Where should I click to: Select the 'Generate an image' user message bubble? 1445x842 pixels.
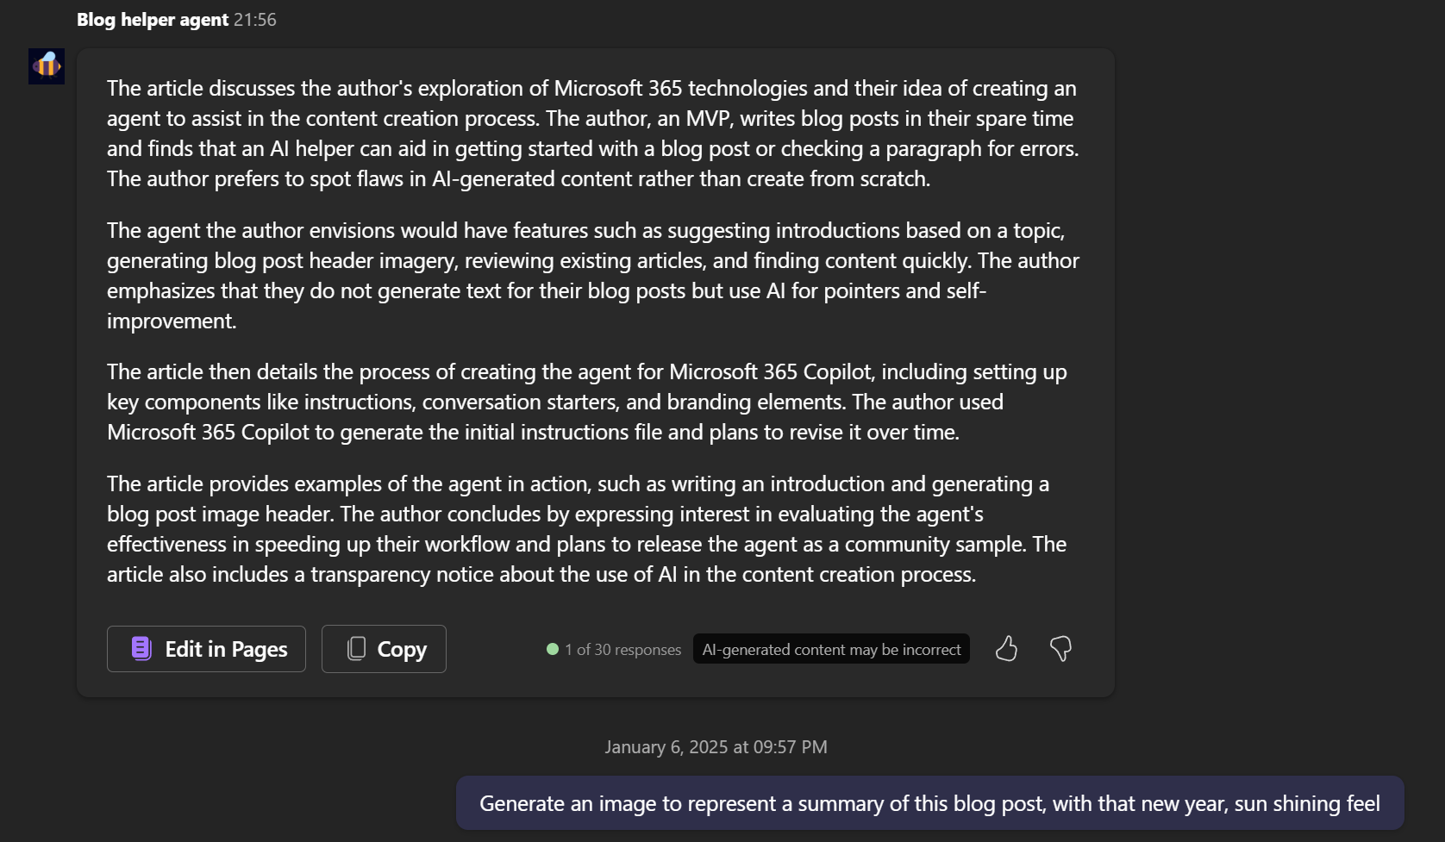point(929,802)
